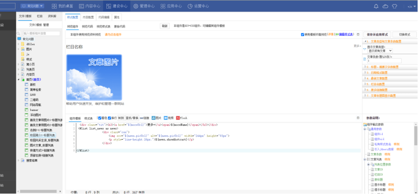Expand the 日期格式配置 section
The width and height of the screenshot is (418, 194).
(384, 73)
